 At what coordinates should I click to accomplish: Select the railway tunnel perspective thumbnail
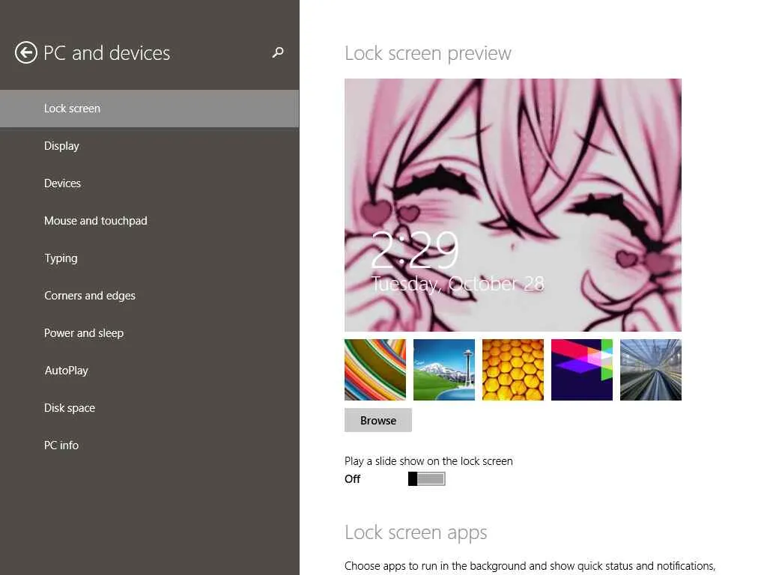651,370
